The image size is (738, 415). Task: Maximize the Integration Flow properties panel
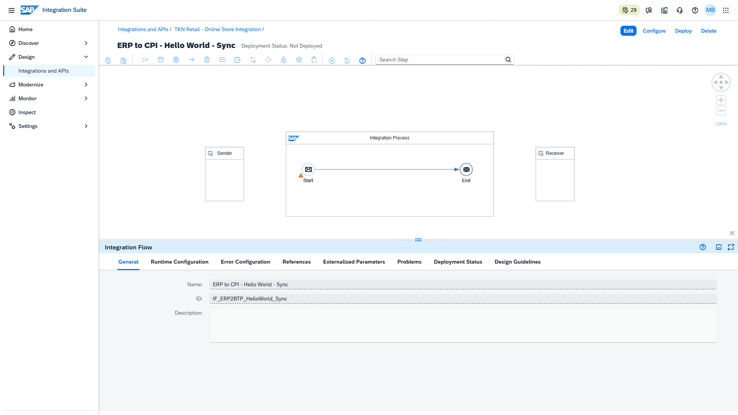(731, 247)
